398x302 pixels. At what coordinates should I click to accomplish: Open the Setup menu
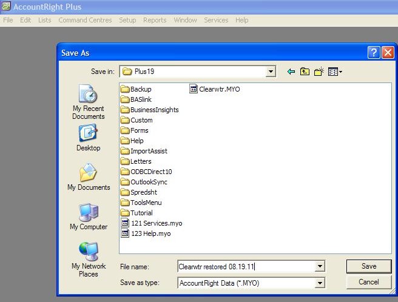127,20
